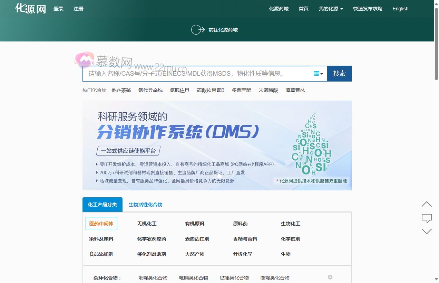Switch the site language to English
The image size is (439, 283).
click(400, 9)
